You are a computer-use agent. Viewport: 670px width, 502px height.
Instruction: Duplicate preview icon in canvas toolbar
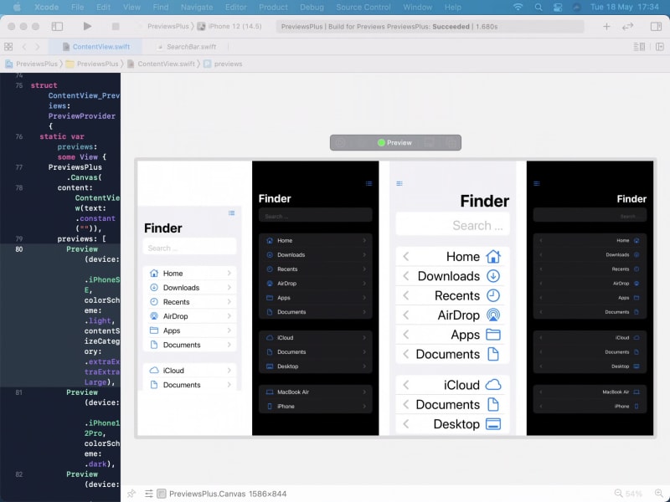point(451,142)
